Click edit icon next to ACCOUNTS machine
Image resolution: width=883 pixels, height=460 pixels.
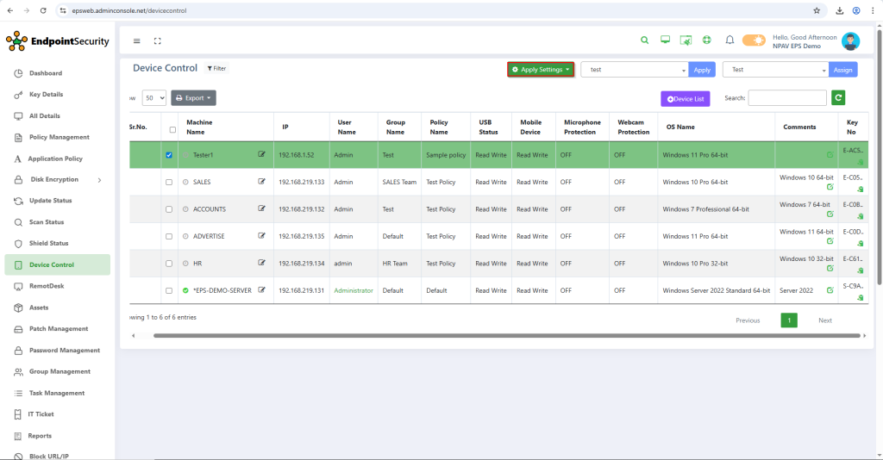click(x=261, y=208)
